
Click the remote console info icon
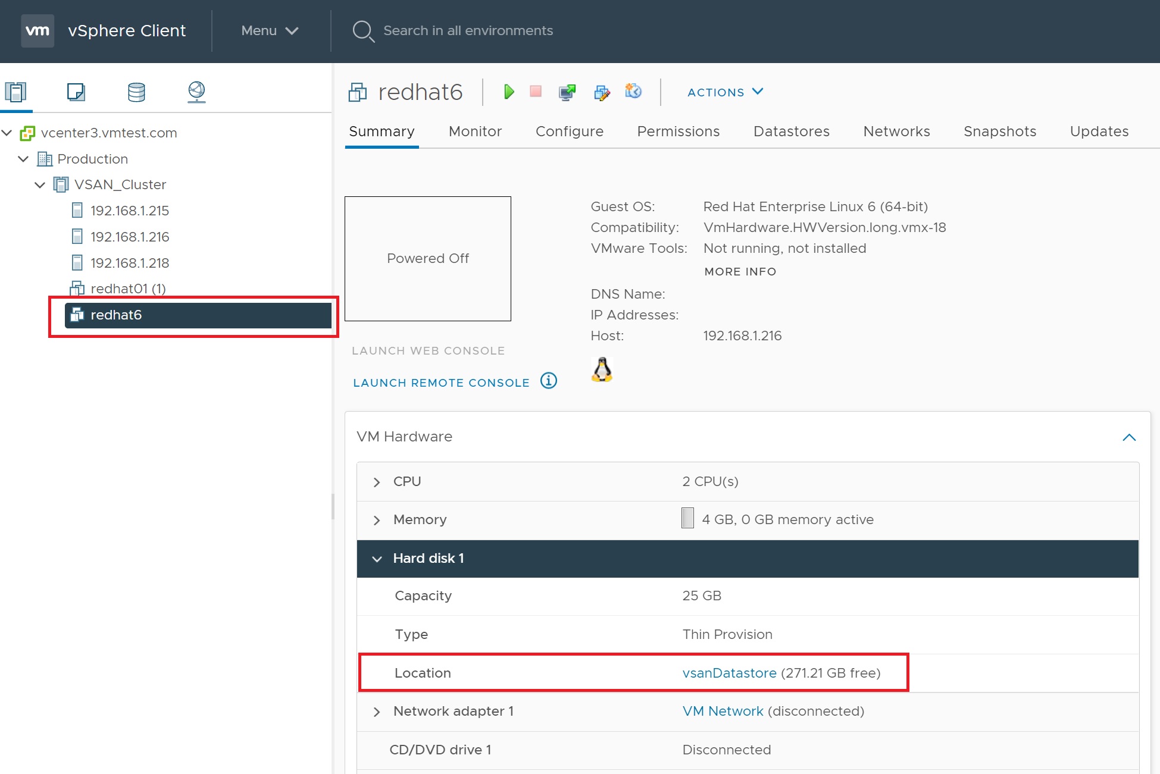[x=548, y=381]
